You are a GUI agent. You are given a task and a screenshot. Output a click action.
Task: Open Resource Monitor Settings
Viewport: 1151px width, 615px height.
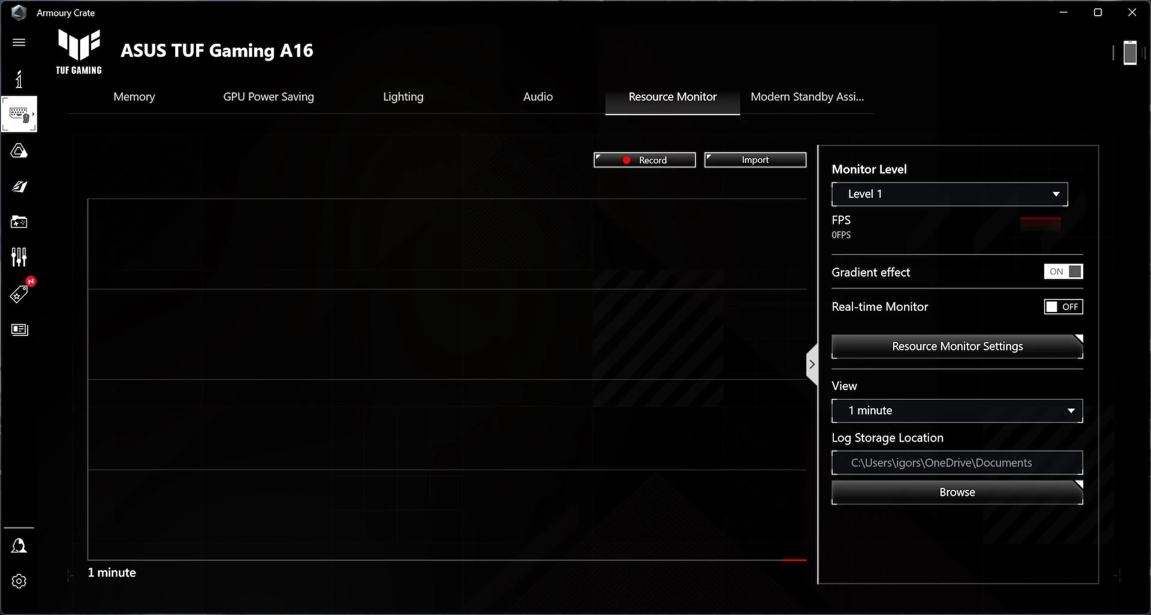coord(957,347)
